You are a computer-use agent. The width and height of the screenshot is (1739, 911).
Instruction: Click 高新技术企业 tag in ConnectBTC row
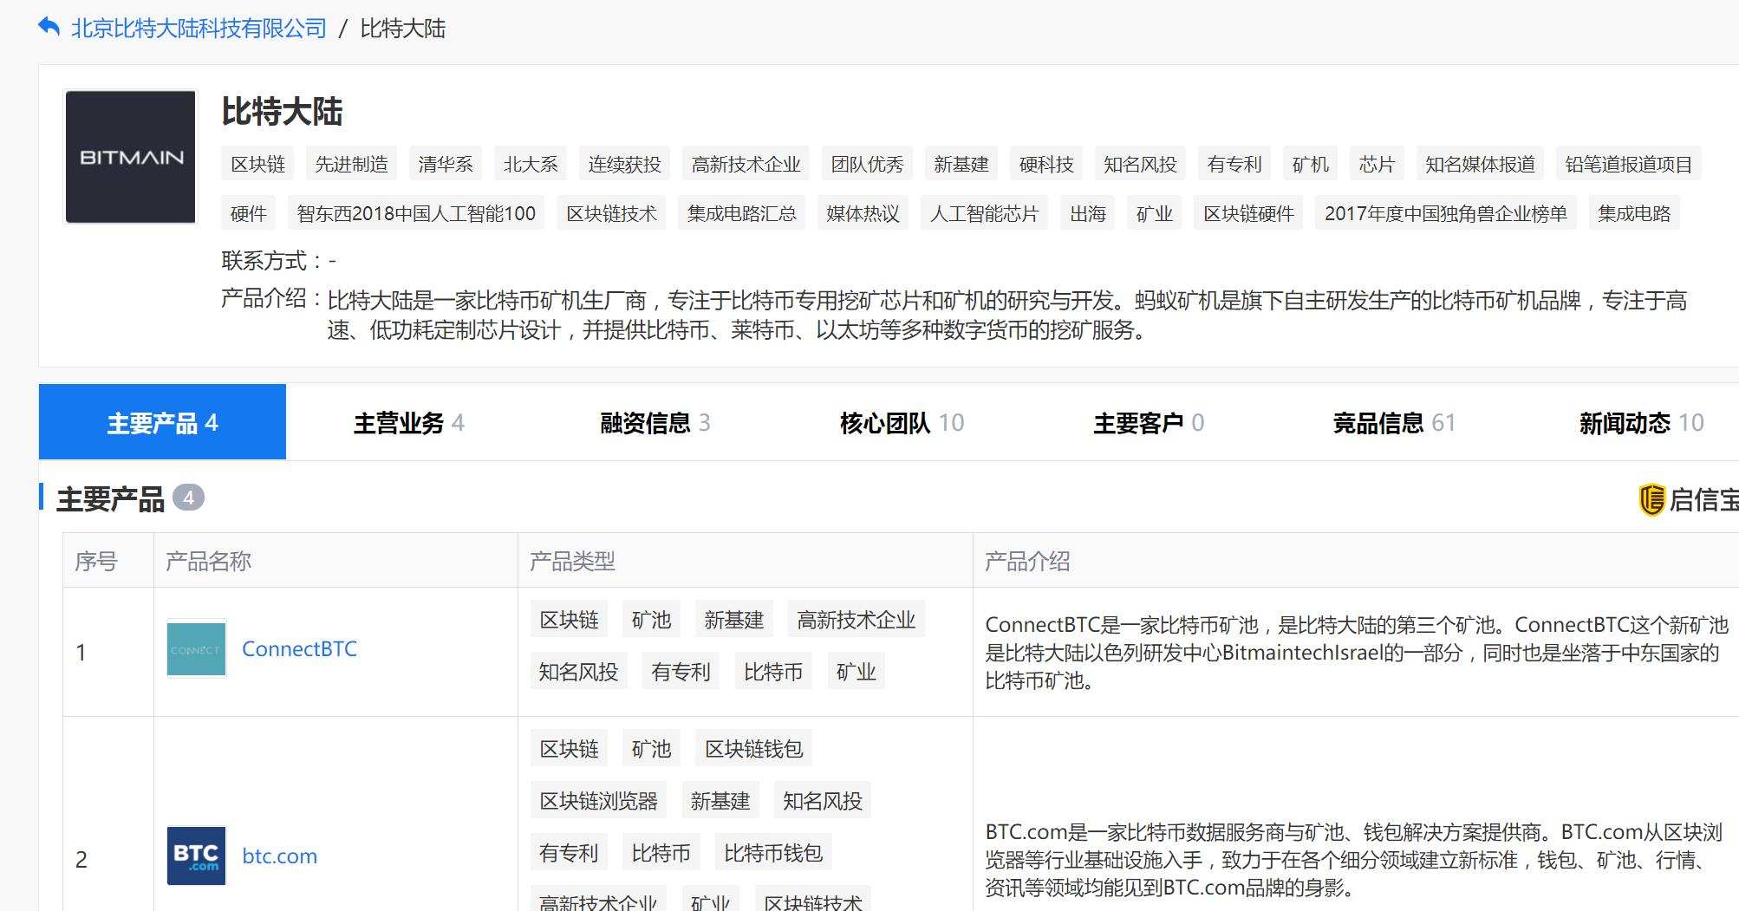tap(856, 620)
